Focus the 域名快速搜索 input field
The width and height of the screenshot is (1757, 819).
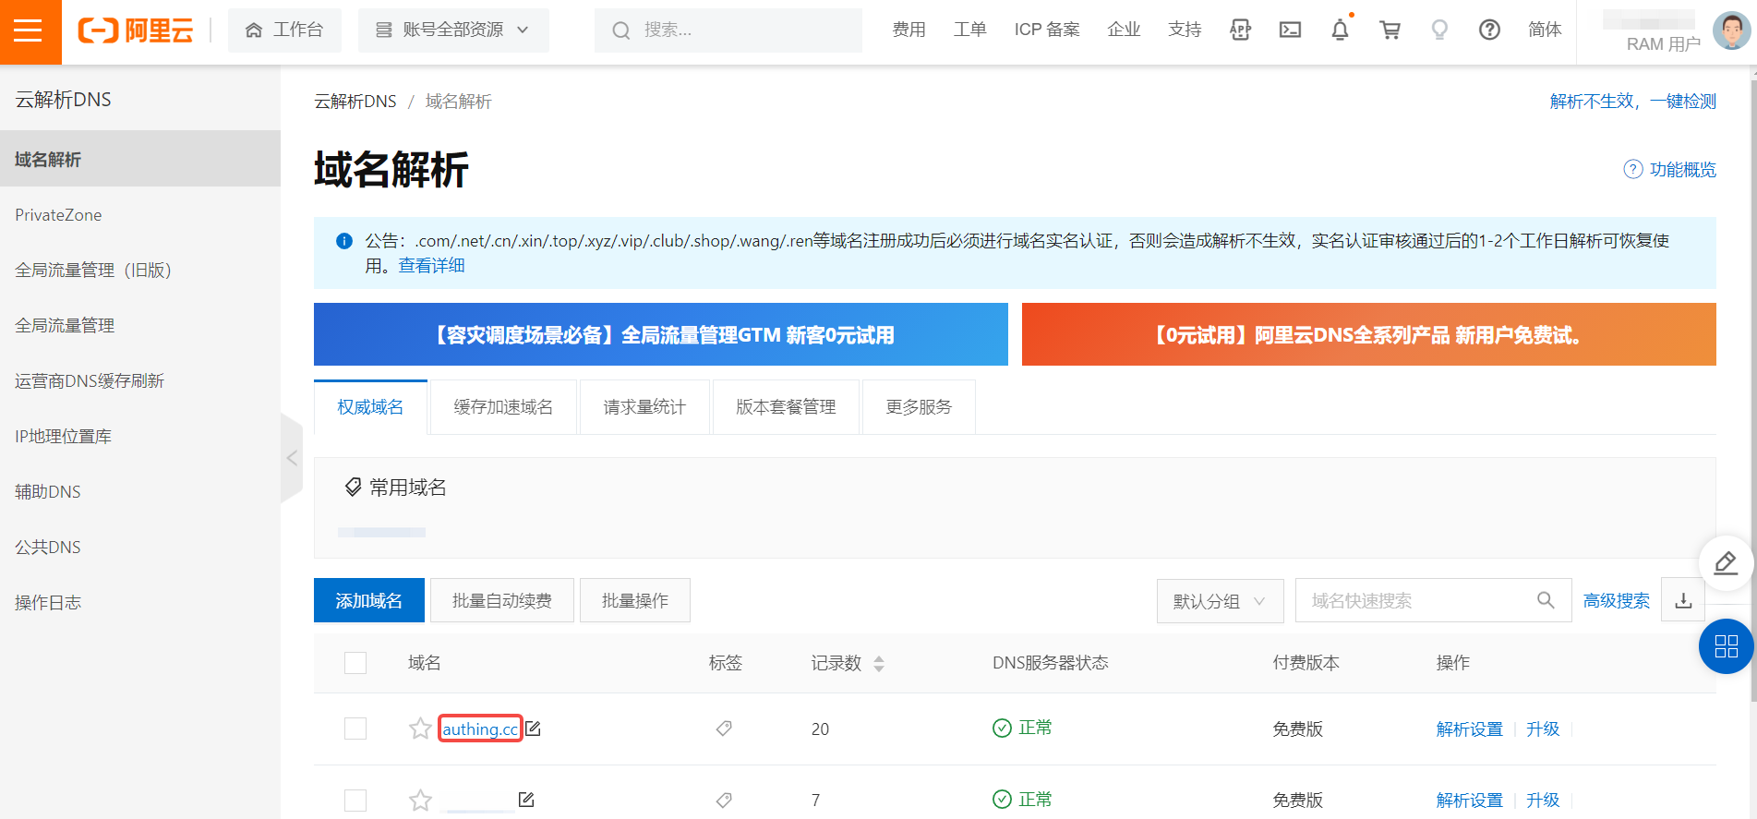1417,601
